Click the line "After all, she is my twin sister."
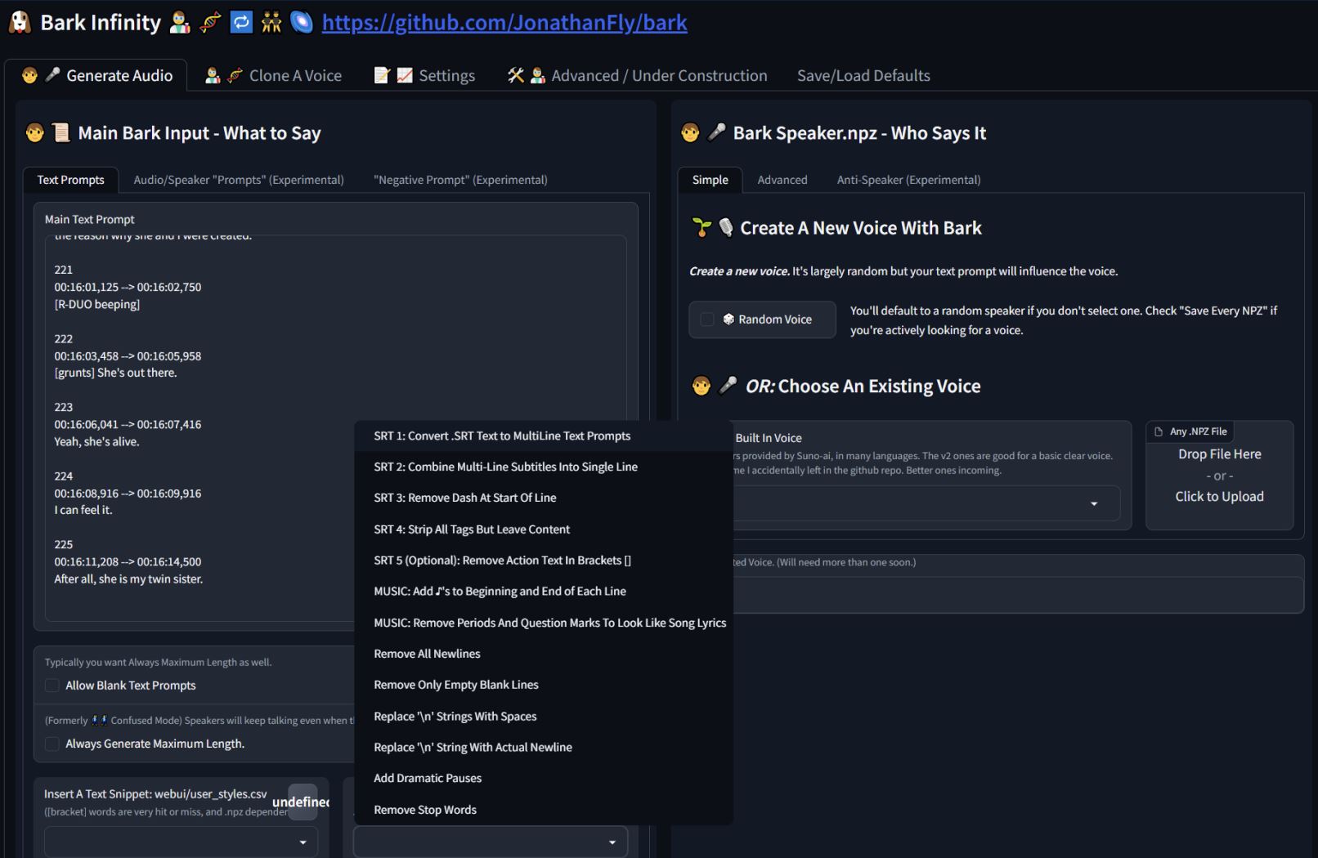Viewport: 1318px width, 858px height. pyautogui.click(x=128, y=579)
